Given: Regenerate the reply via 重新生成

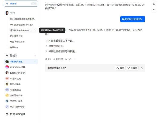Looking at the screenshot, I should pyautogui.click(x=58, y=59).
